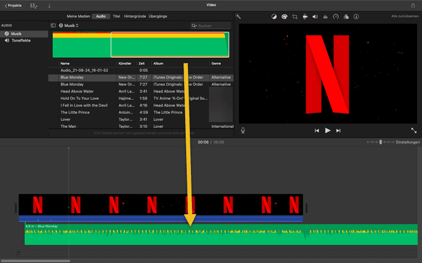Open the volume adjustment tool
Image resolution: width=422 pixels, height=263 pixels.
[x=315, y=17]
